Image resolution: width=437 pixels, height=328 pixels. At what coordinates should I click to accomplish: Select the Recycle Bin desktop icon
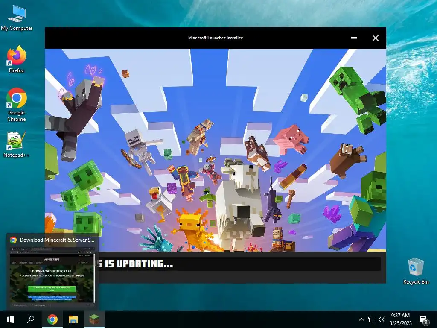coord(416,271)
